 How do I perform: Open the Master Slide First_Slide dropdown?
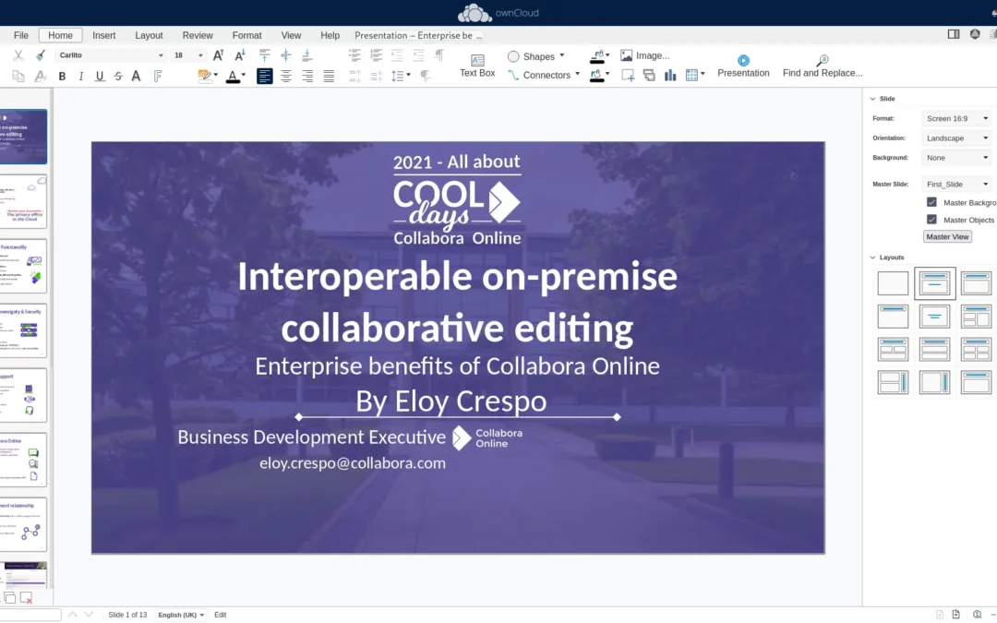(957, 185)
